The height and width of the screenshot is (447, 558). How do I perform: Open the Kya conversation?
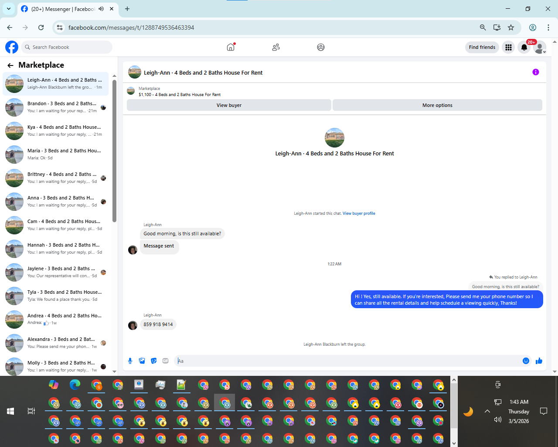click(x=56, y=131)
